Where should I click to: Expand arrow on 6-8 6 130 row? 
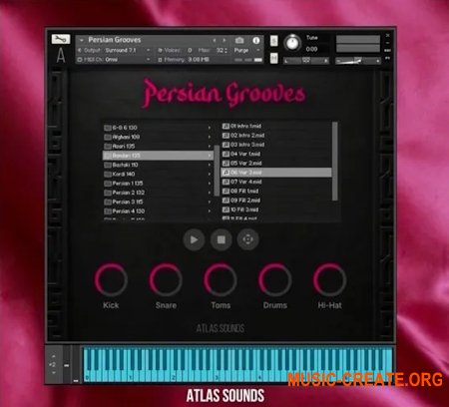pyautogui.click(x=210, y=128)
